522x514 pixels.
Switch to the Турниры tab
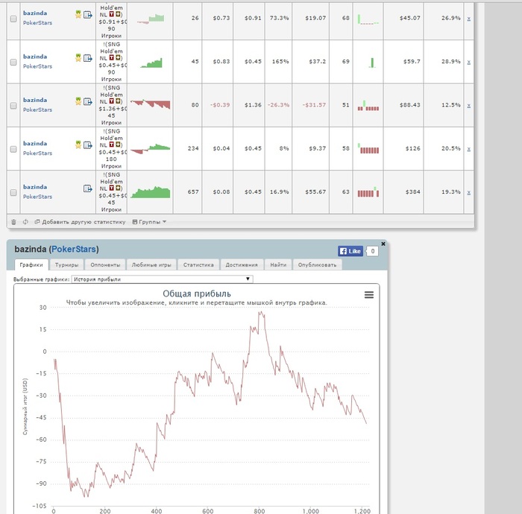[66, 264]
